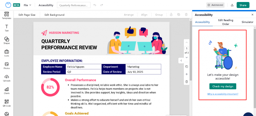
Task: Select the Goals Achieved heading
Action: coord(77,113)
